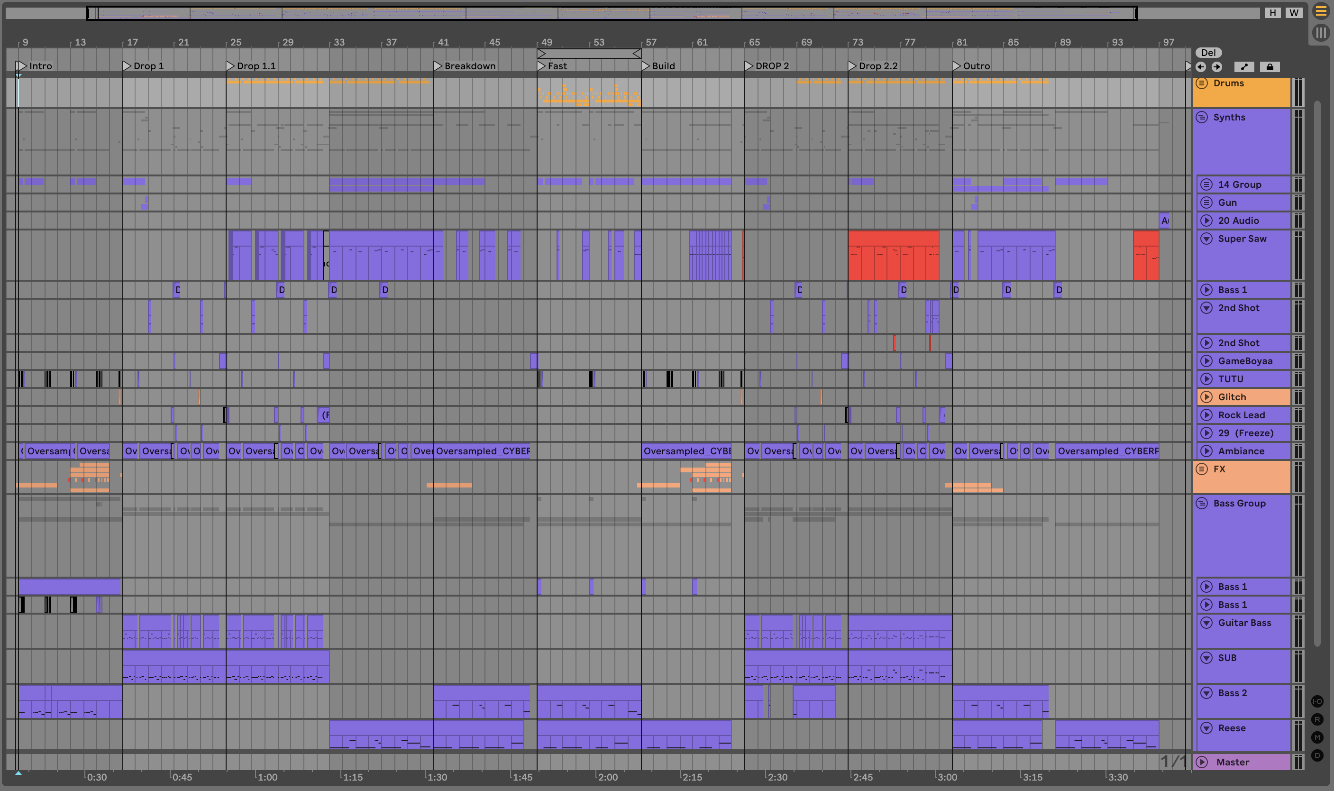Image resolution: width=1334 pixels, height=791 pixels.
Task: Toggle the automation mode button
Action: pyautogui.click(x=1244, y=66)
